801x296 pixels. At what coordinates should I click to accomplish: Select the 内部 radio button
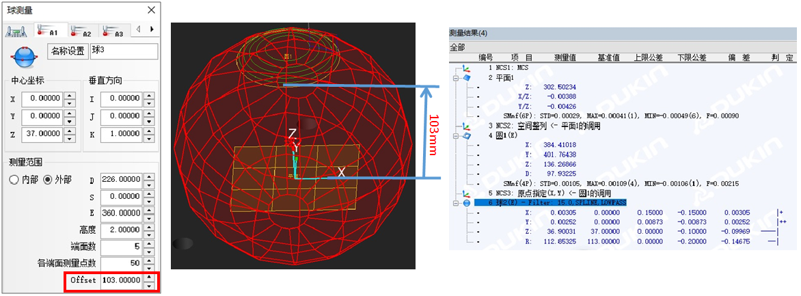[13, 180]
